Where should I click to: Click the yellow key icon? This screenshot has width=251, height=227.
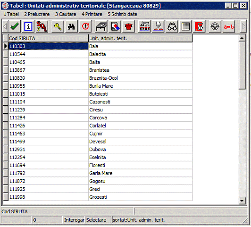[x=58, y=26]
